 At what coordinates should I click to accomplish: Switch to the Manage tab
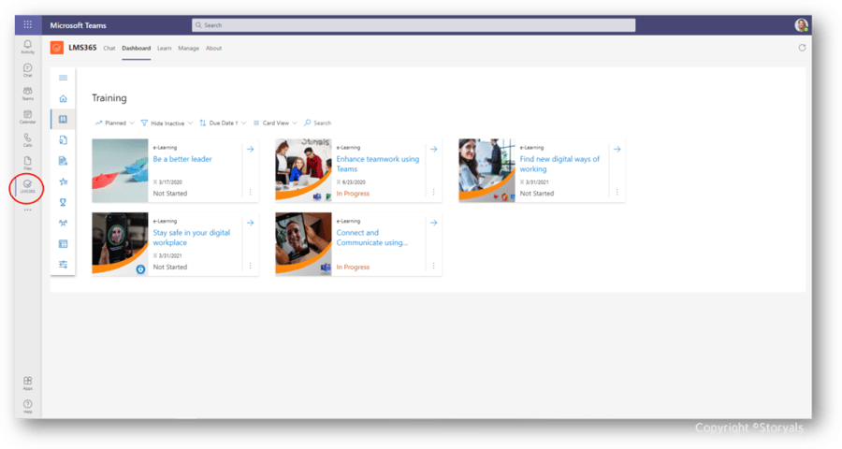point(188,49)
